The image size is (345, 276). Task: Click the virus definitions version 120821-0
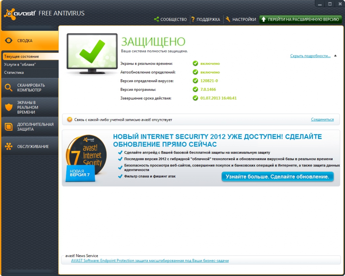[x=209, y=81]
